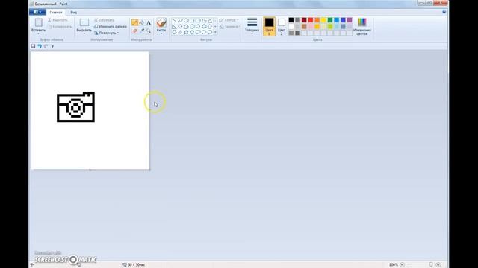478x268 pixels.
Task: Open the Rotate (Повернуть) dropdown
Action: (107, 33)
